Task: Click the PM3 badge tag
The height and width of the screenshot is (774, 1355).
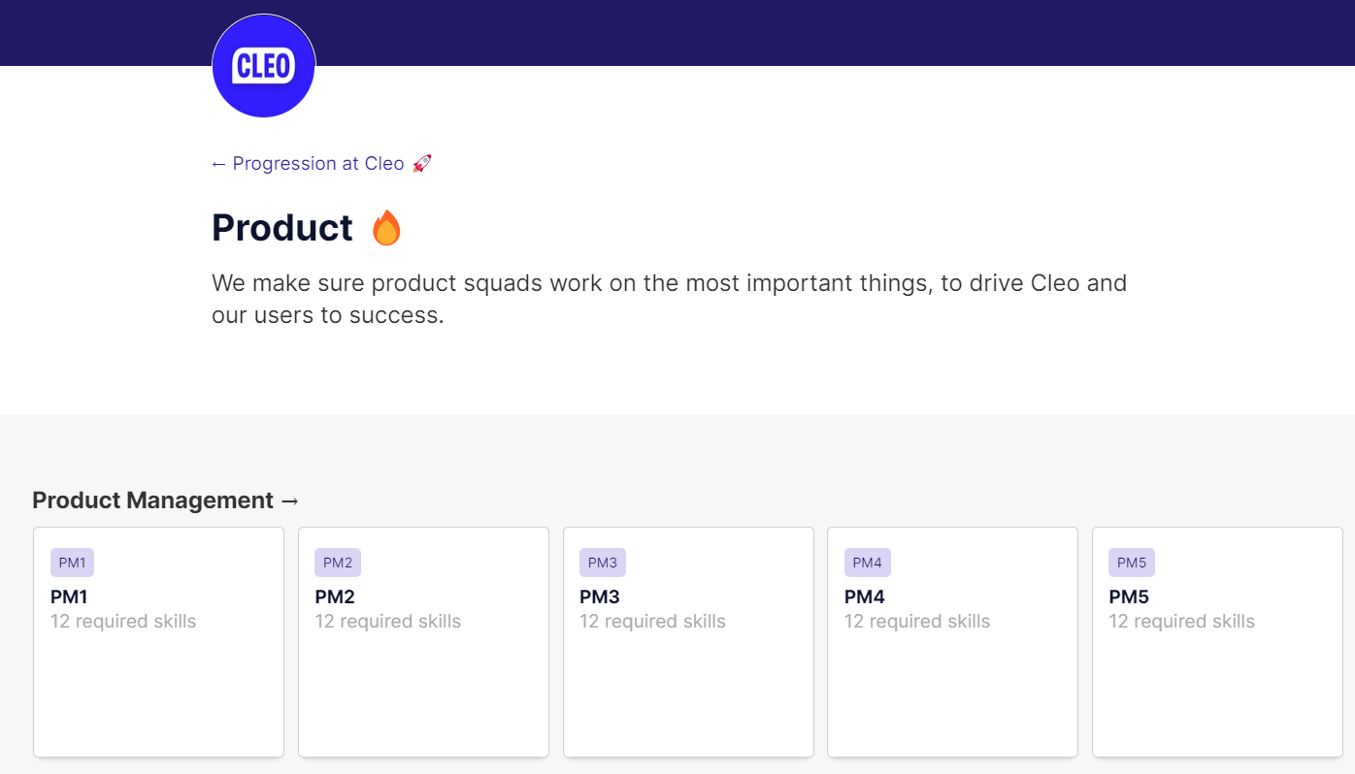Action: point(603,563)
